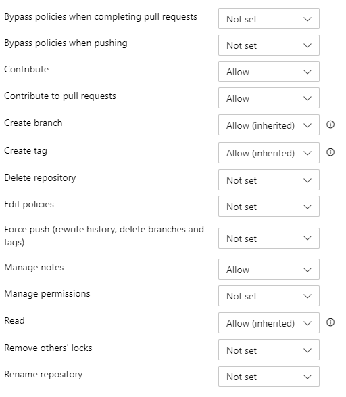Open the Manage permissions dropdown
Viewport: 346px width, 397px height.
point(269,296)
